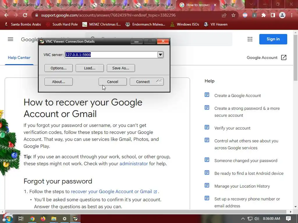Viewport: 298px width, 223px height.
Task: Open the South Hard Pole bookmark
Action: (x=62, y=24)
